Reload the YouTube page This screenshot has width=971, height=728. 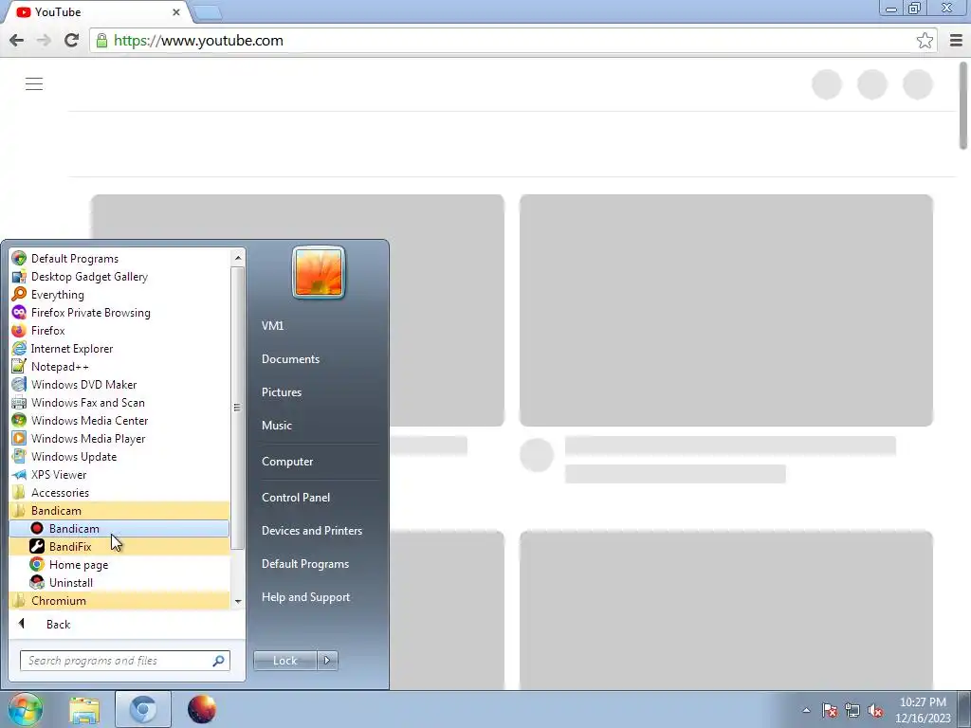(x=71, y=40)
